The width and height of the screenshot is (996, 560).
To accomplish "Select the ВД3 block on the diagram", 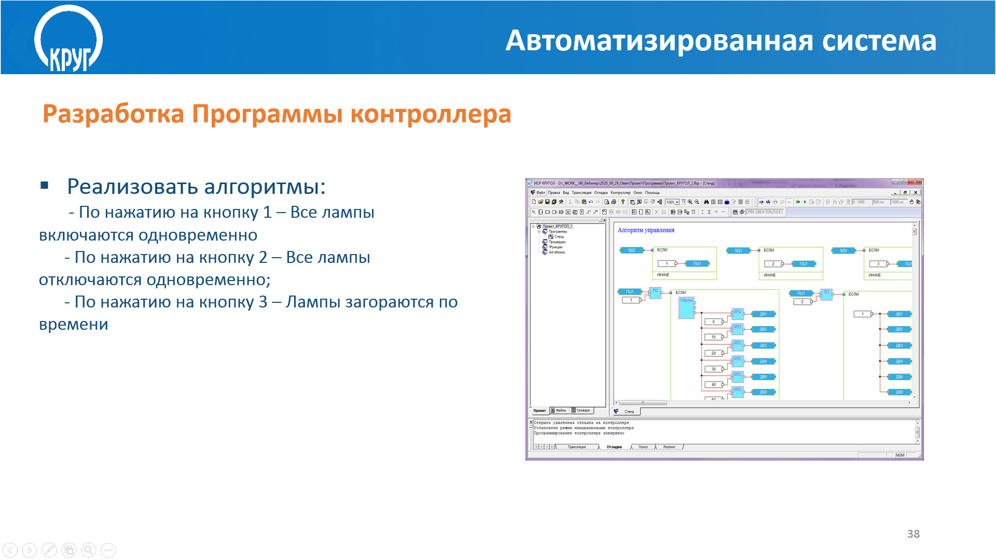I will tap(738, 250).
